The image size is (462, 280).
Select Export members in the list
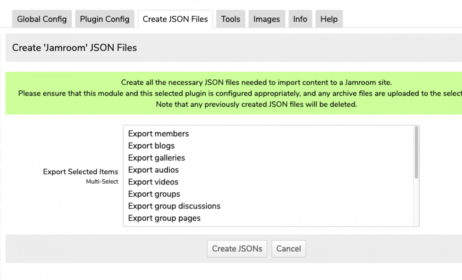click(x=158, y=134)
